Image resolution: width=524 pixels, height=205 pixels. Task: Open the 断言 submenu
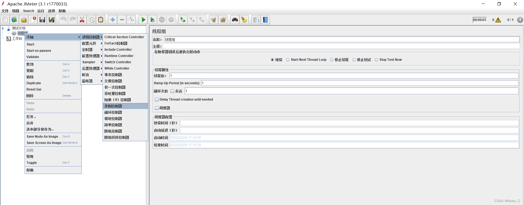click(92, 75)
